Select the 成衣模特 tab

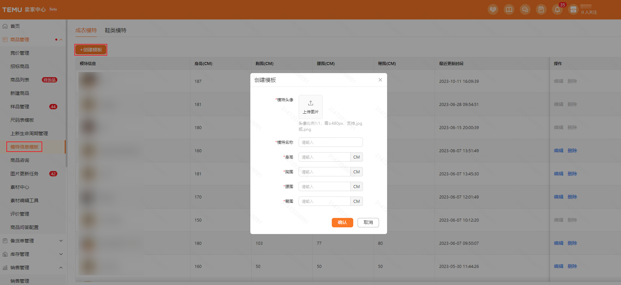(x=86, y=31)
